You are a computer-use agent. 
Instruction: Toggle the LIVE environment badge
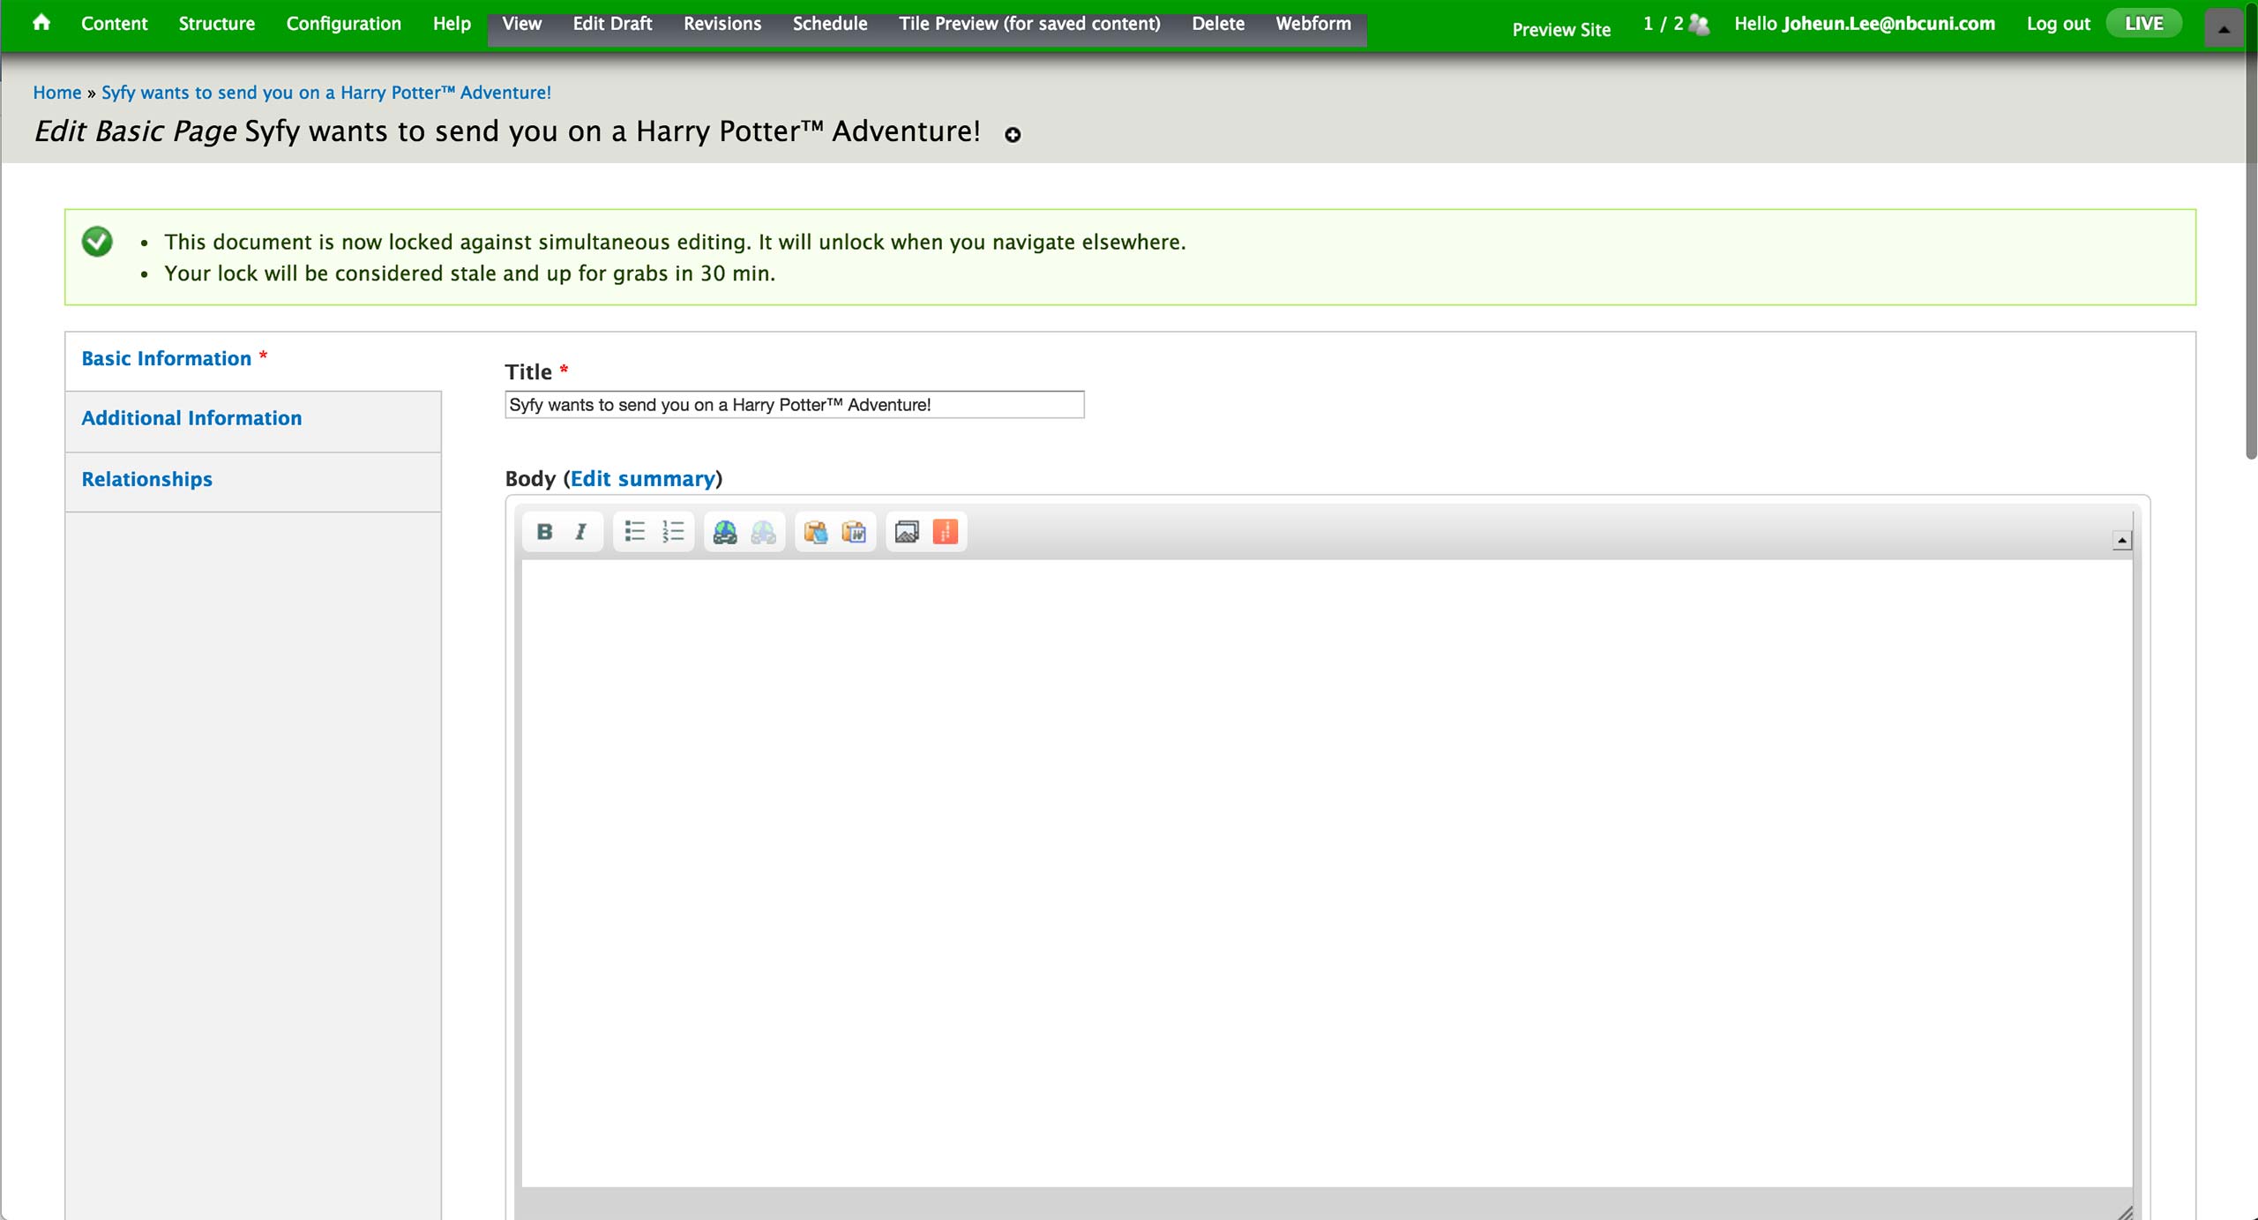[x=2143, y=24]
